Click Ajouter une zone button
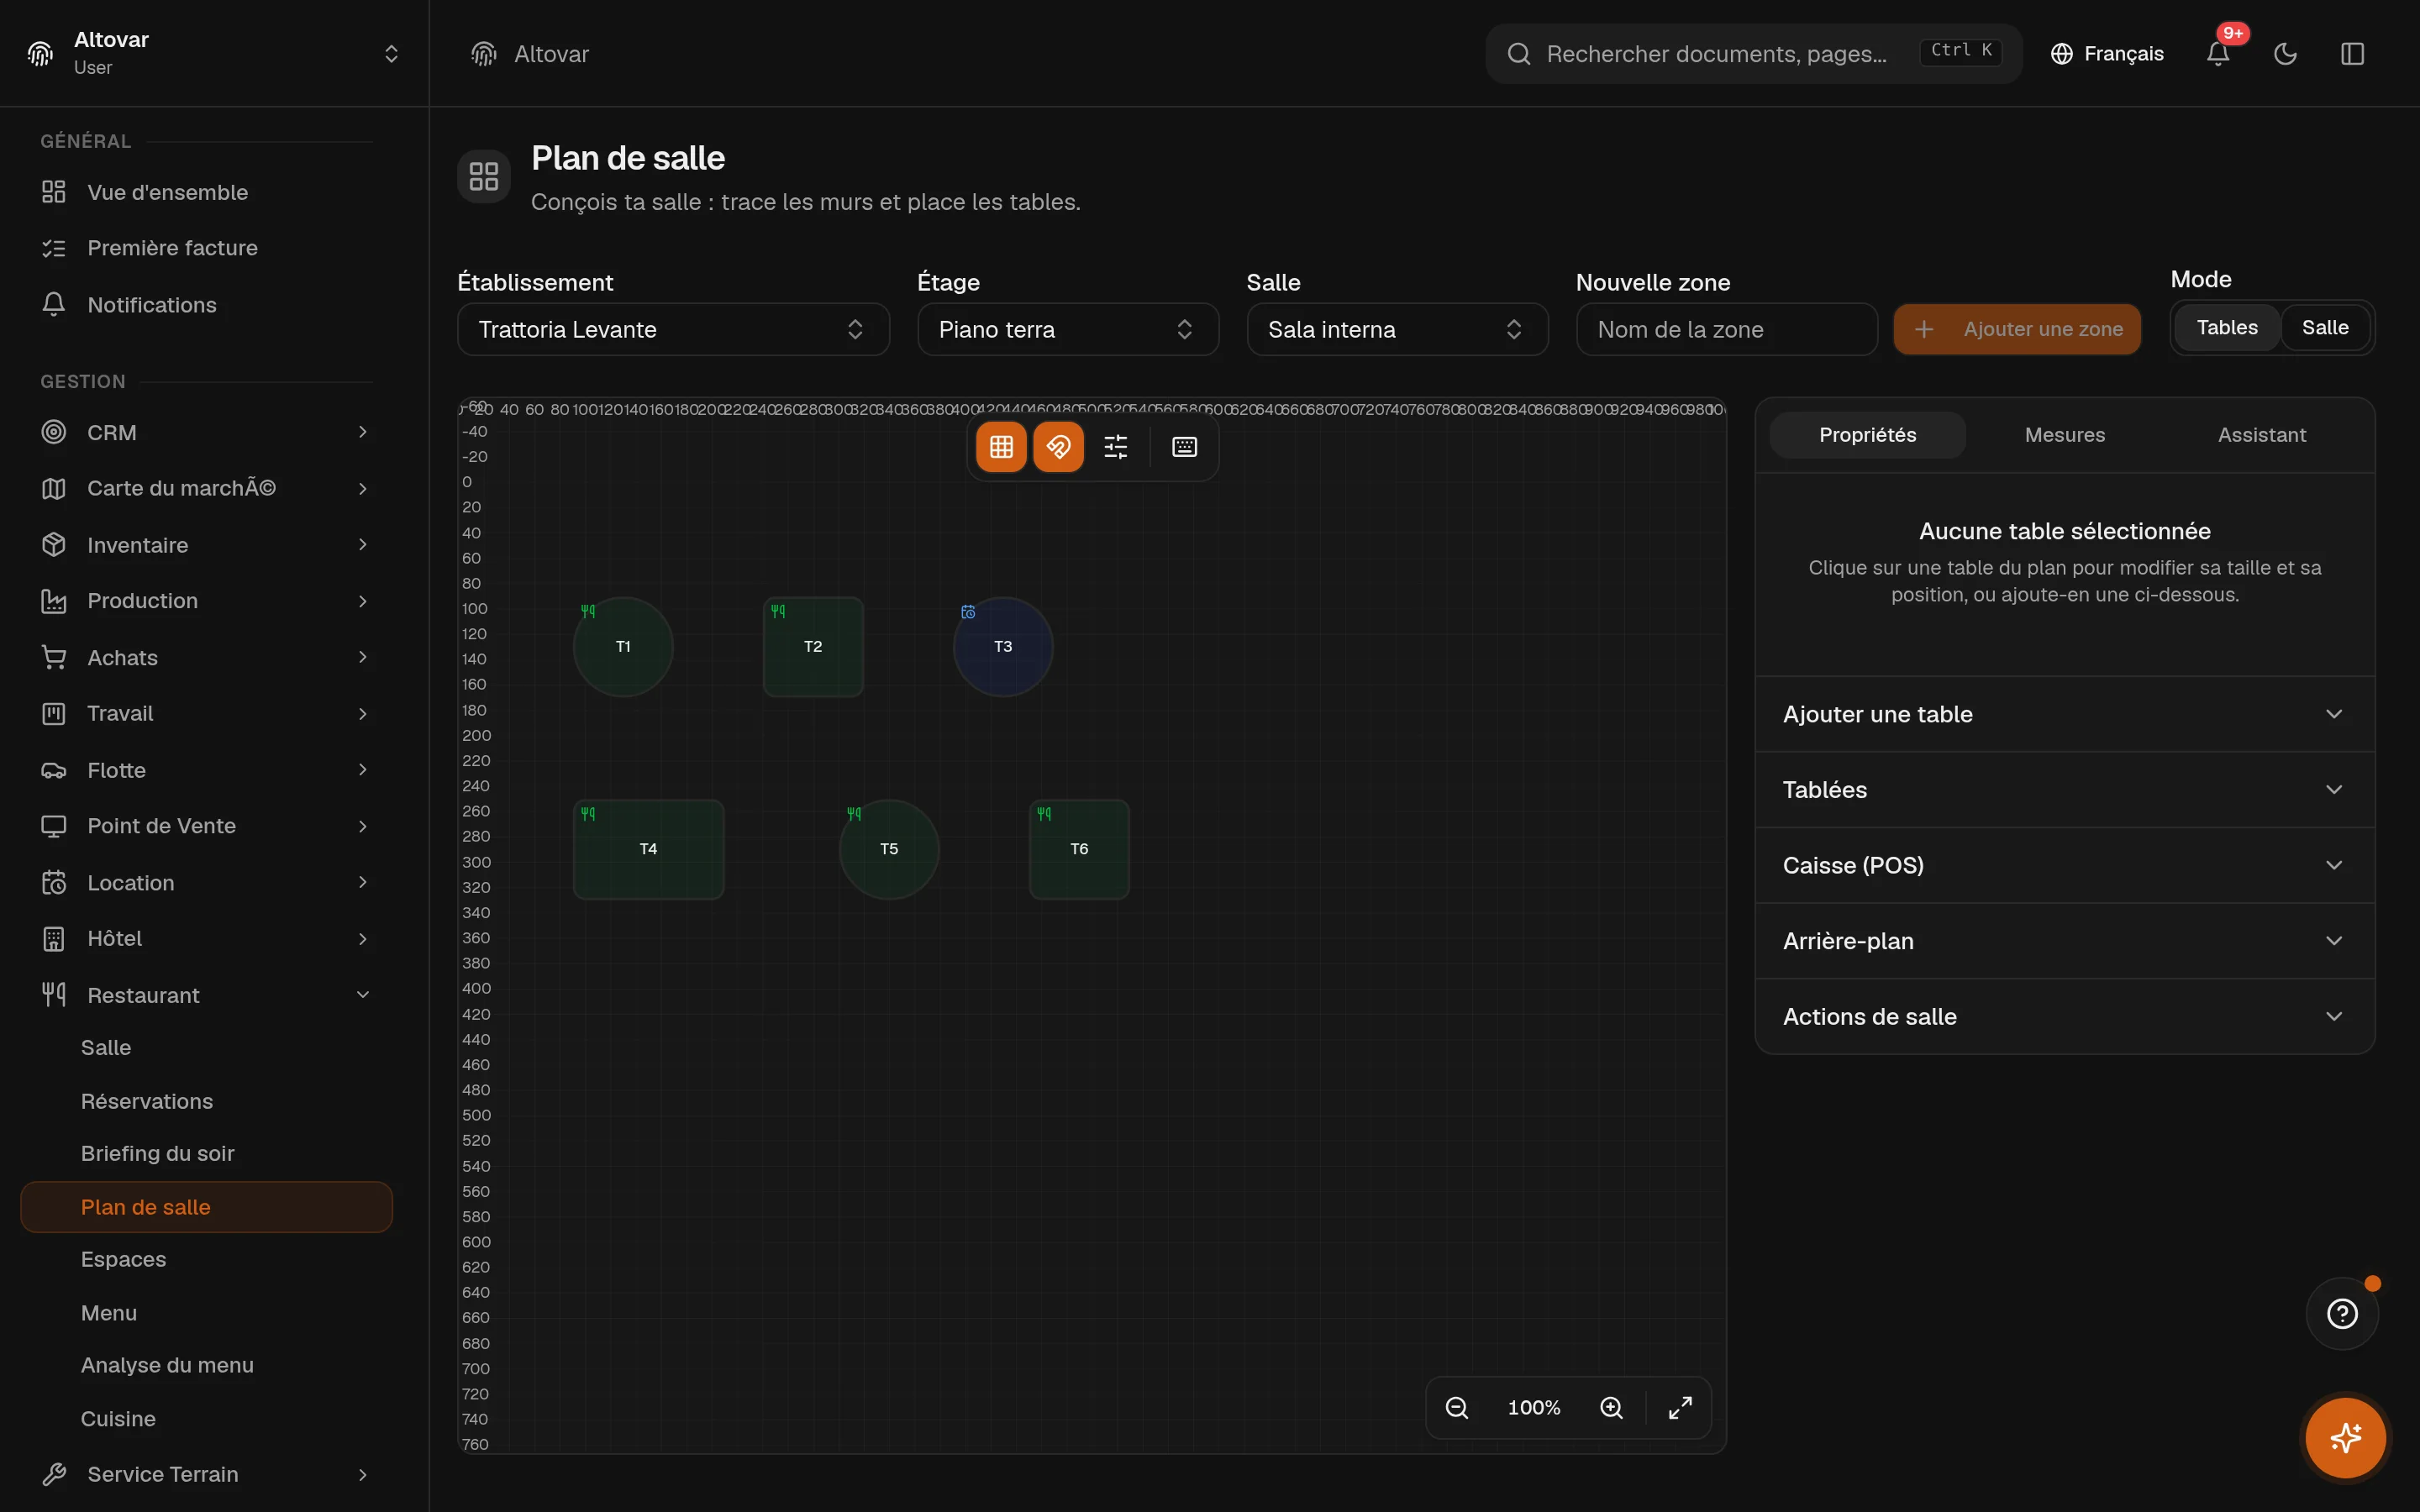 (x=2016, y=330)
